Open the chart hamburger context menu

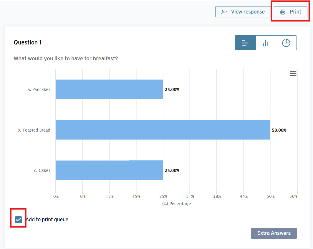tap(293, 74)
